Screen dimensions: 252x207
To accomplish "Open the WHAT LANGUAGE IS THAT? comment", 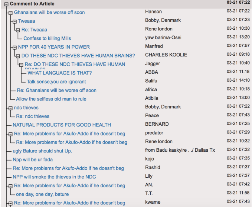I will (x=59, y=73).
